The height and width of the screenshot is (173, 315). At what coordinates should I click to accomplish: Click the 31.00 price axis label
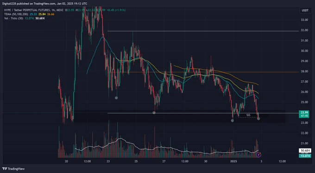pos(304,40)
